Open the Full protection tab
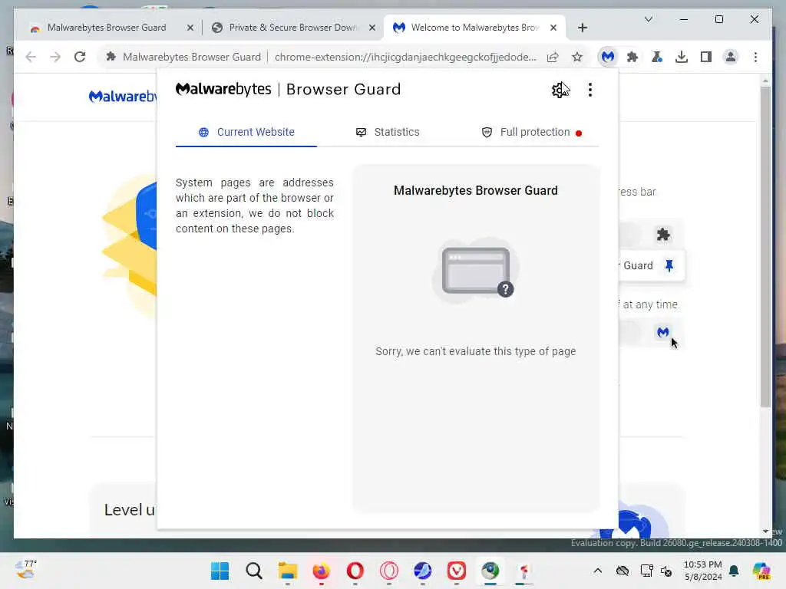Image resolution: width=786 pixels, height=589 pixels. (x=531, y=132)
